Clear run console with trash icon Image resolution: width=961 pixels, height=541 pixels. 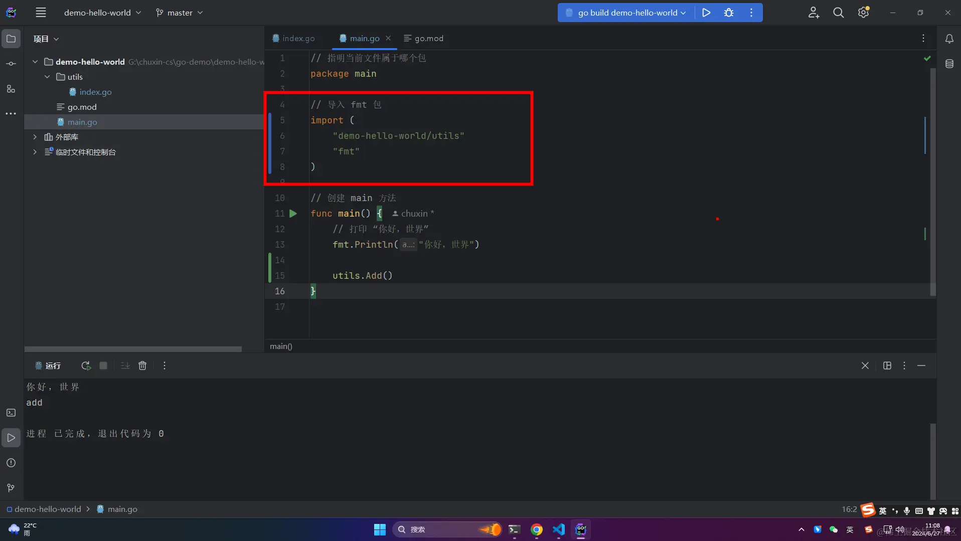click(142, 366)
